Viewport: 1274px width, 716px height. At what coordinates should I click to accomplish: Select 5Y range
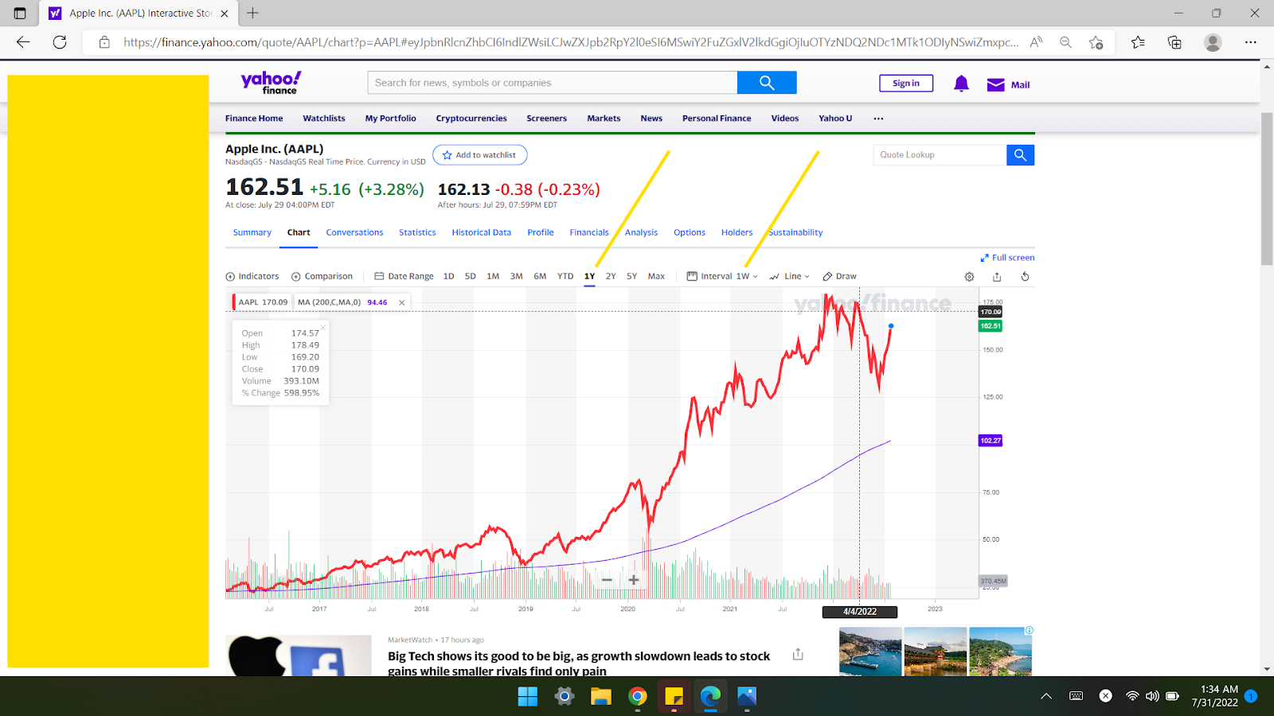click(x=631, y=277)
